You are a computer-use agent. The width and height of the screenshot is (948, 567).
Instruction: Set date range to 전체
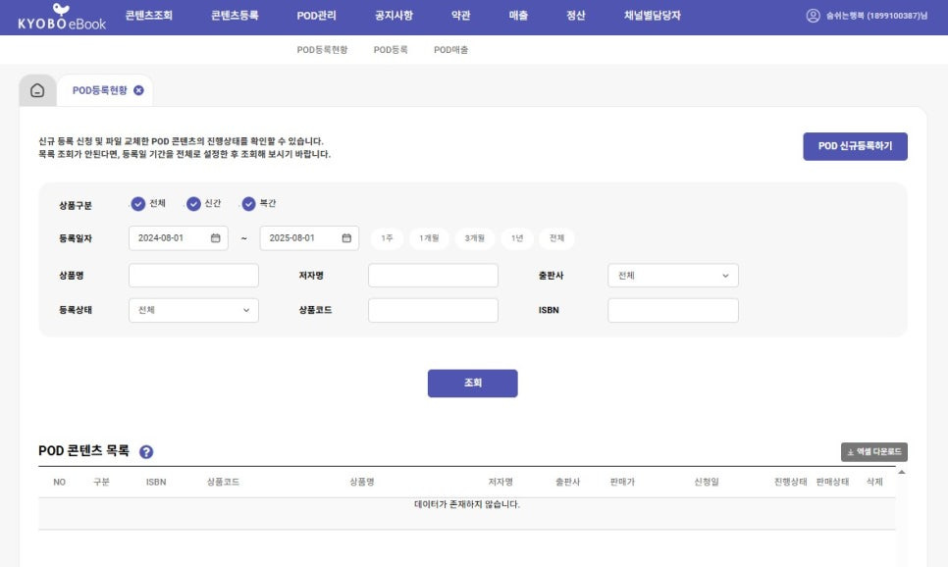[x=556, y=238]
